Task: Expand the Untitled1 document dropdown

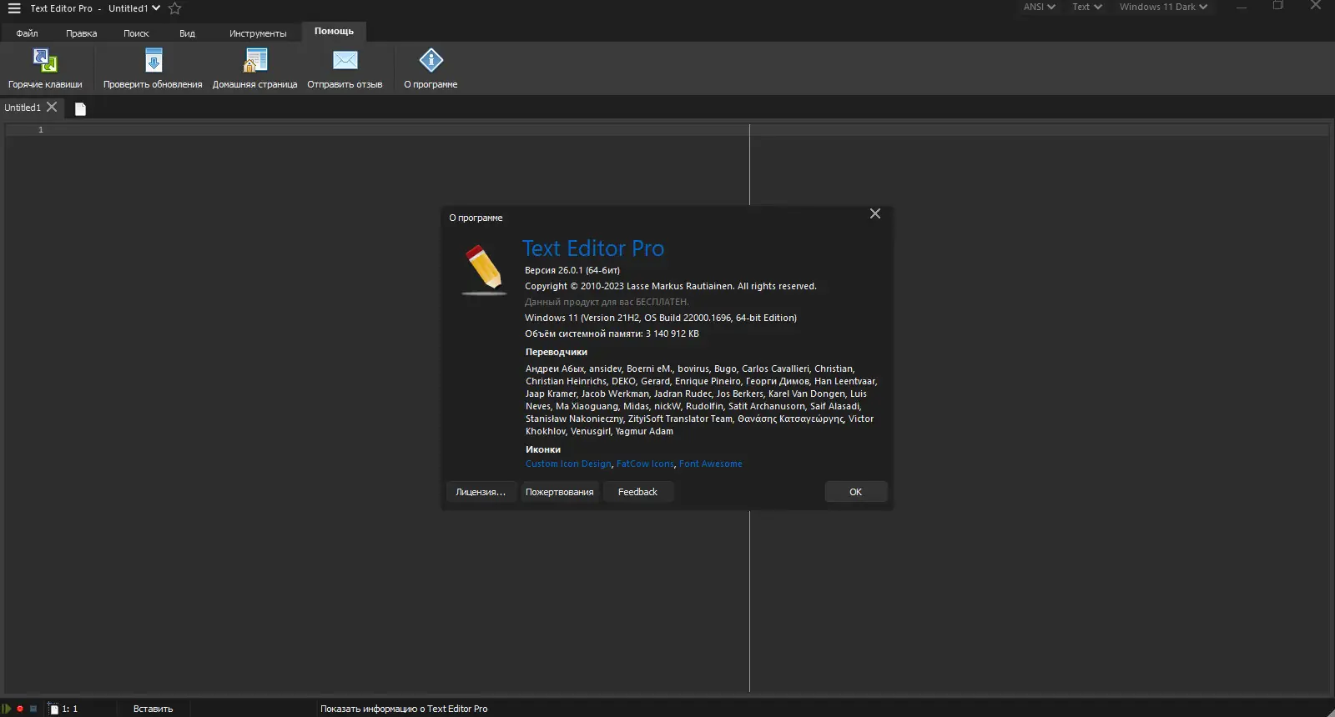Action: point(156,8)
